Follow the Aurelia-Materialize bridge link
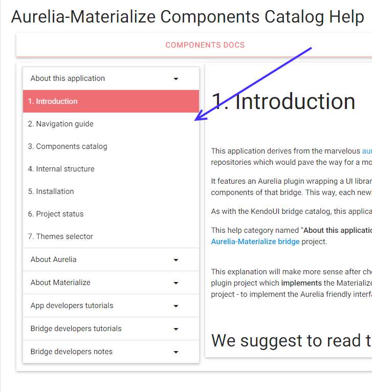The width and height of the screenshot is (372, 392). click(x=255, y=242)
